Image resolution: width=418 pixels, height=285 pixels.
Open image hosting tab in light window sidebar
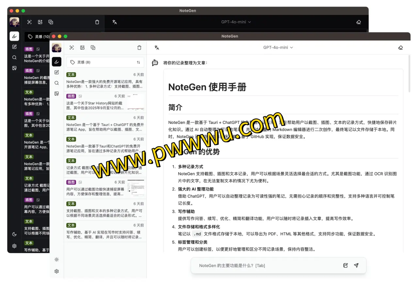coord(56,94)
